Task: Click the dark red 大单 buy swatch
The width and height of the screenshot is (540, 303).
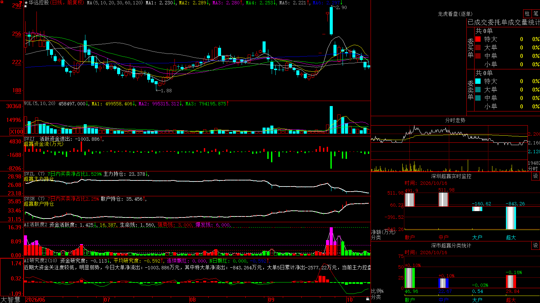Action: [478, 47]
